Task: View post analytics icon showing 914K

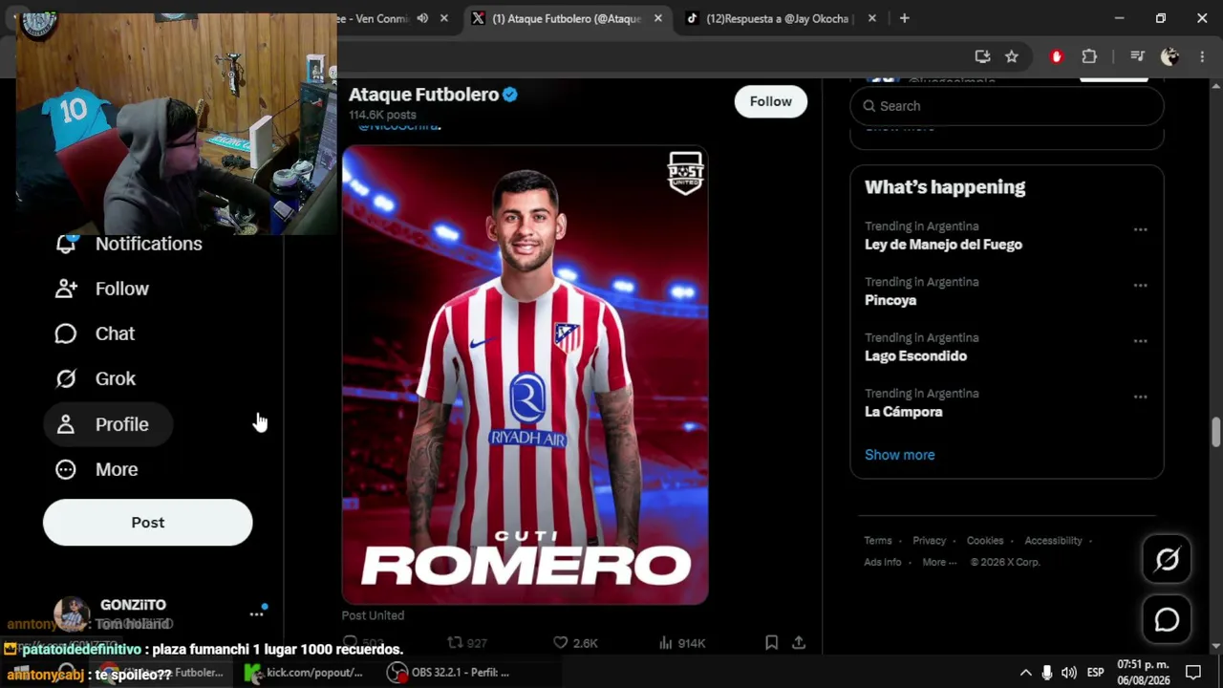Action: click(x=665, y=643)
